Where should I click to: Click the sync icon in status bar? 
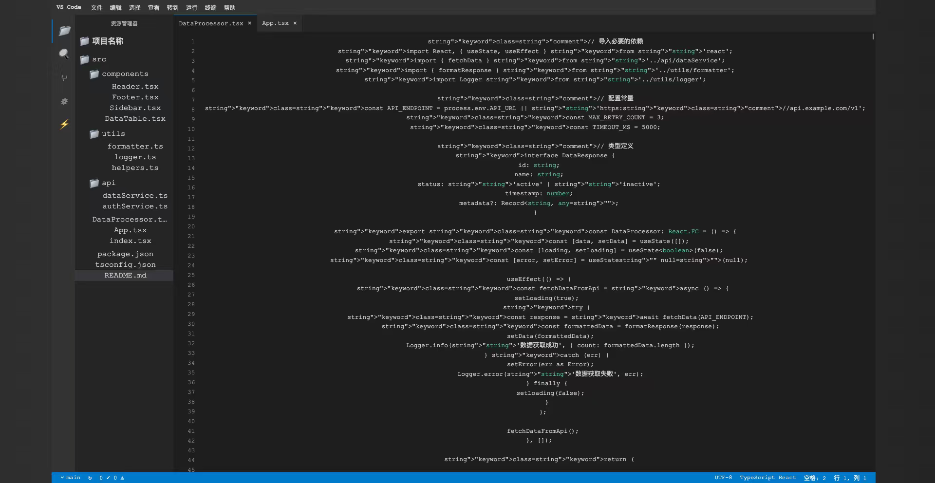coord(90,478)
